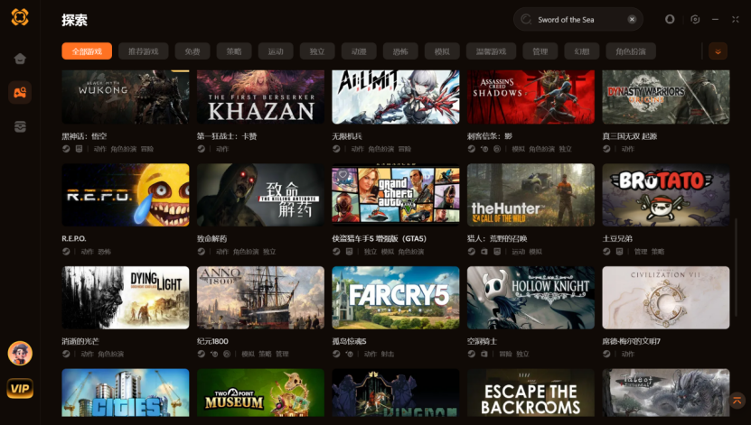Open the library icon in sidebar

(x=20, y=126)
